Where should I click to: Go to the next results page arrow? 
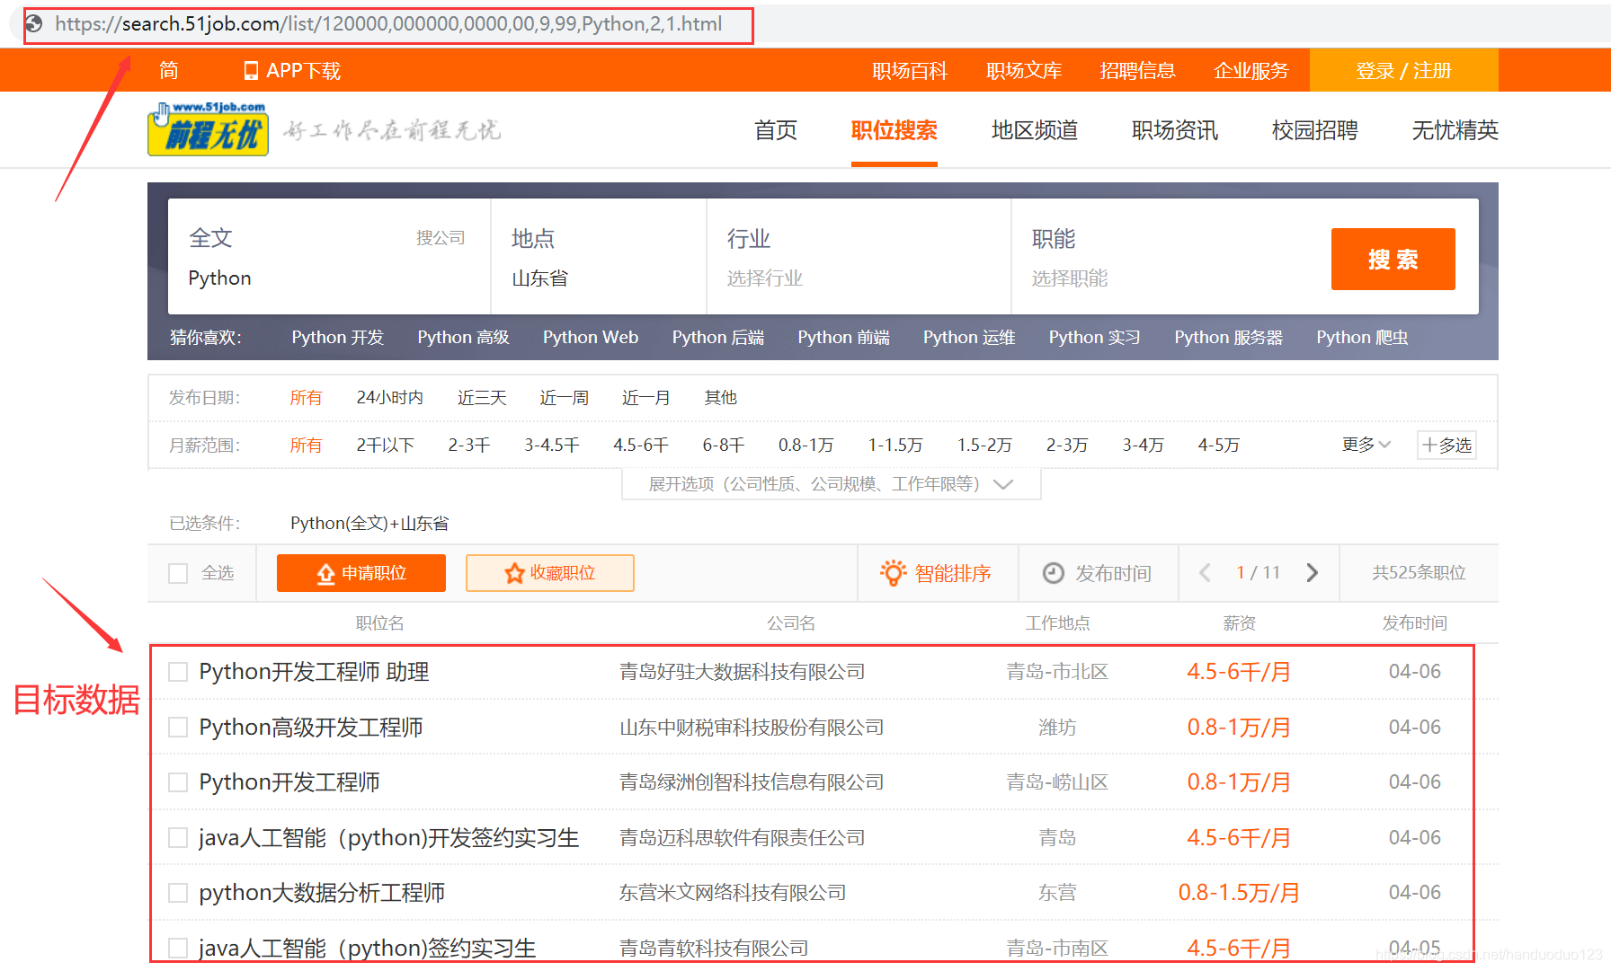[1313, 573]
